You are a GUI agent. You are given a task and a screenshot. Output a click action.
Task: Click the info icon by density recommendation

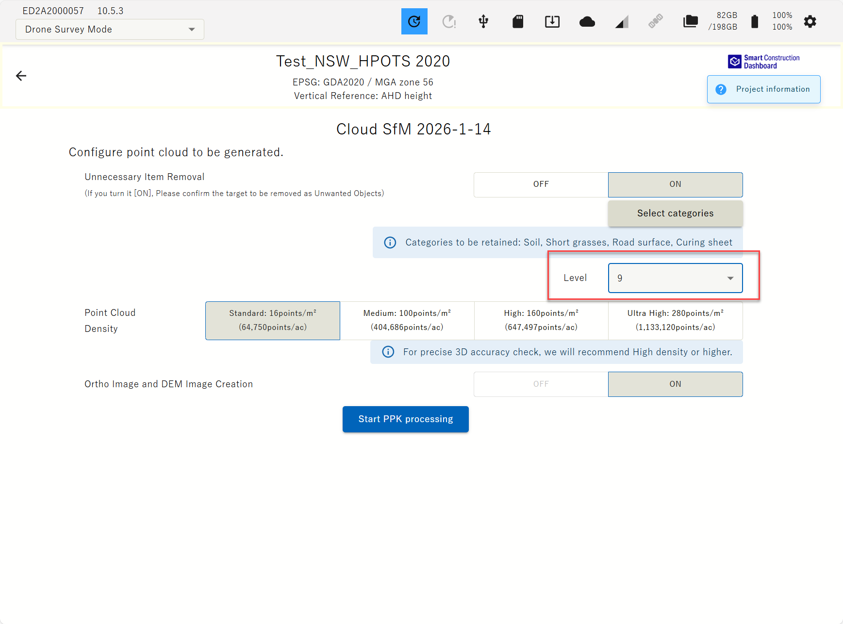tap(388, 352)
